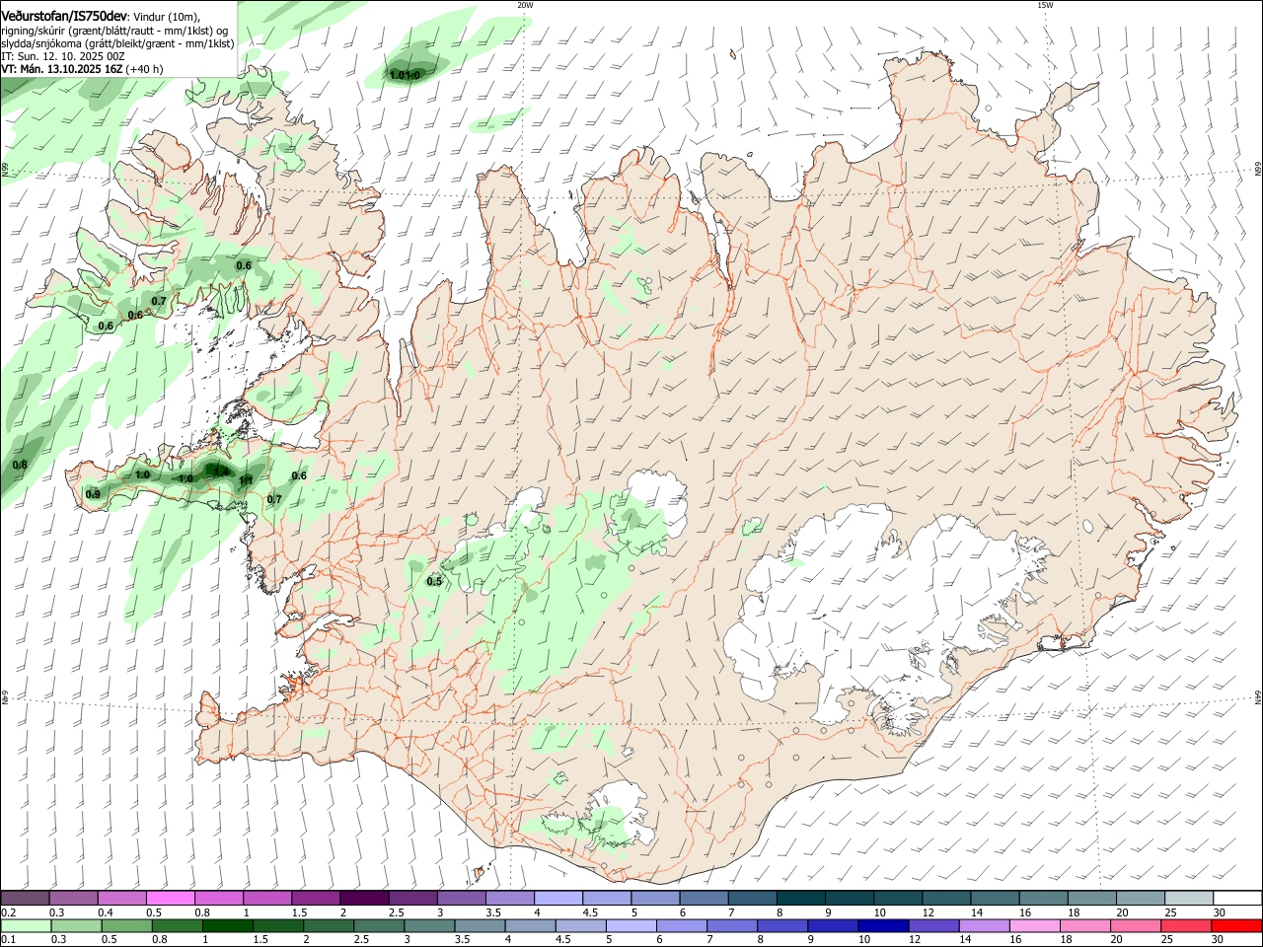Image resolution: width=1263 pixels, height=947 pixels.
Task: Click the pale green bottom-row swatch labeled 0.1
Action: [25, 925]
